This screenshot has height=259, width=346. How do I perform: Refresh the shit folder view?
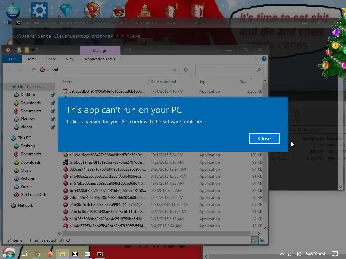click(186, 70)
